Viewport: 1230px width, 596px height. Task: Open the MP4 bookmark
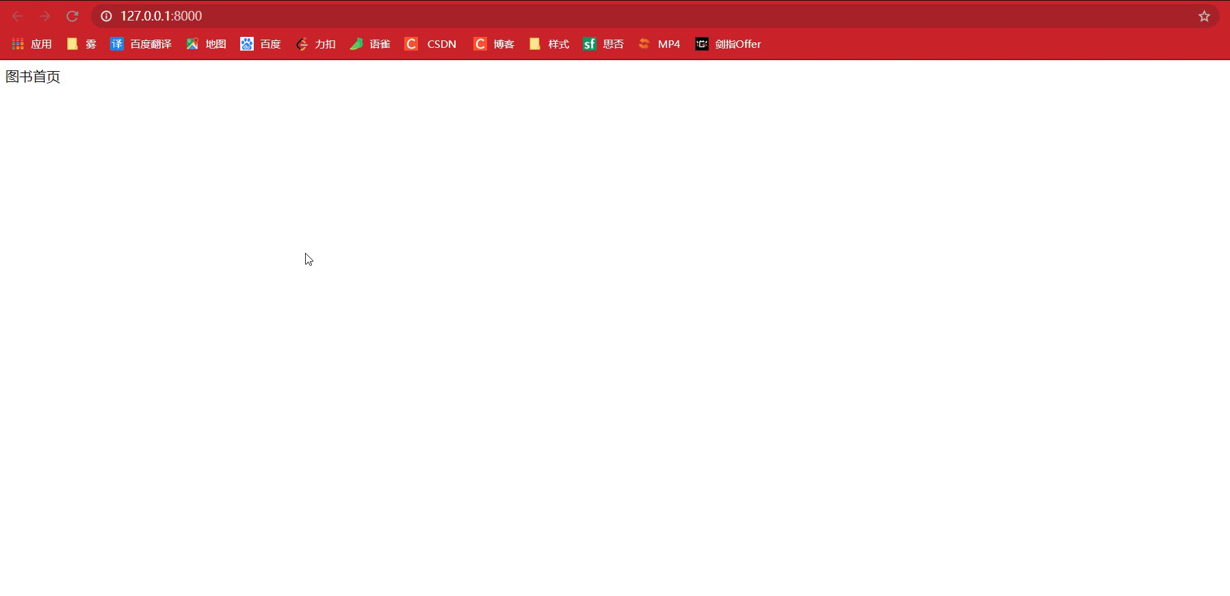tap(659, 44)
